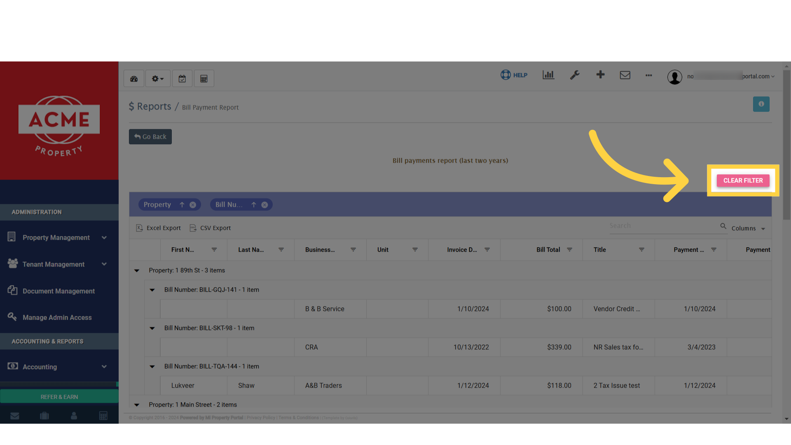Viewport: 791px width, 445px height.
Task: Remove the Bill Number grouping chip
Action: (264, 205)
